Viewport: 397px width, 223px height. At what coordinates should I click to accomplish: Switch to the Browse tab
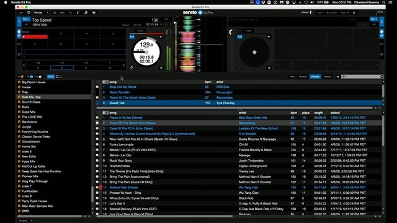point(303,77)
